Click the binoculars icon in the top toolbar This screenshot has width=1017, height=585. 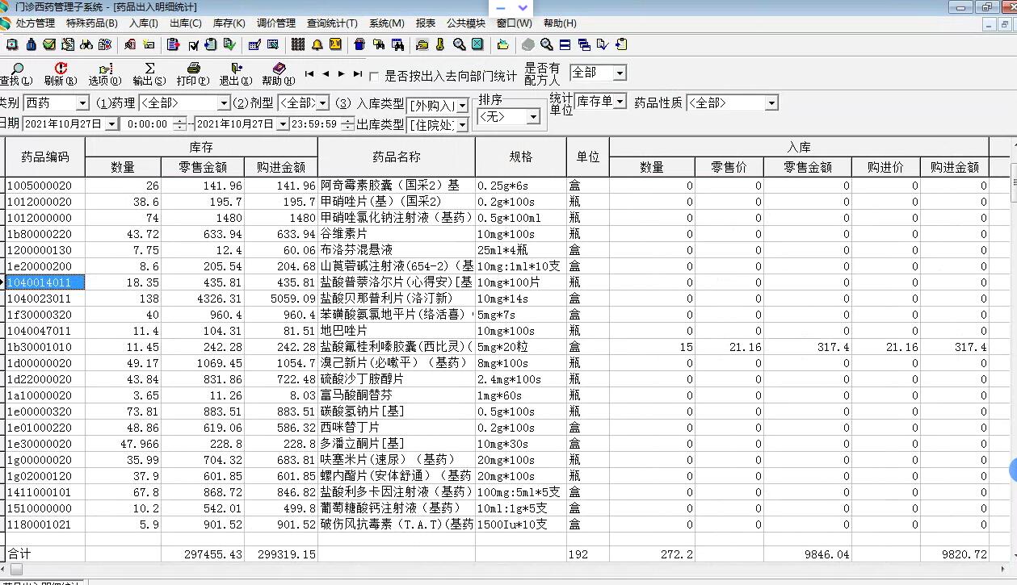pos(86,44)
